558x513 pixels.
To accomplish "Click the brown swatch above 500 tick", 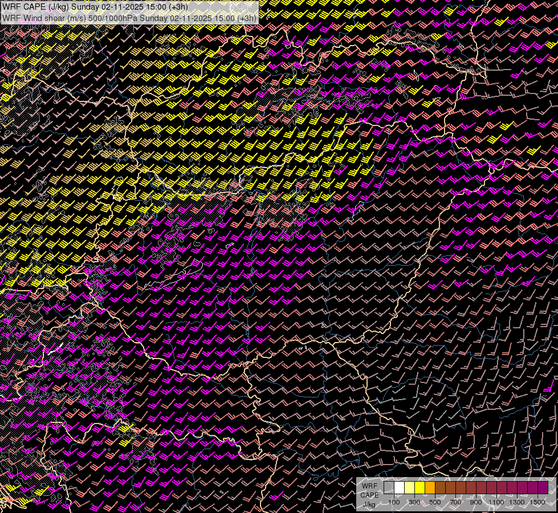I will pos(440,488).
